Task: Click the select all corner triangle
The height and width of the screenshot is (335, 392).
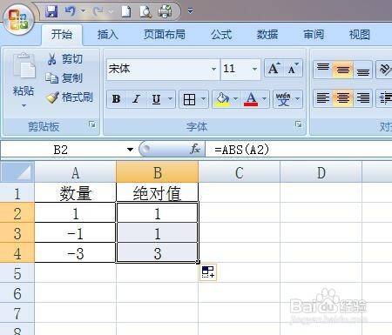Action: 17,171
